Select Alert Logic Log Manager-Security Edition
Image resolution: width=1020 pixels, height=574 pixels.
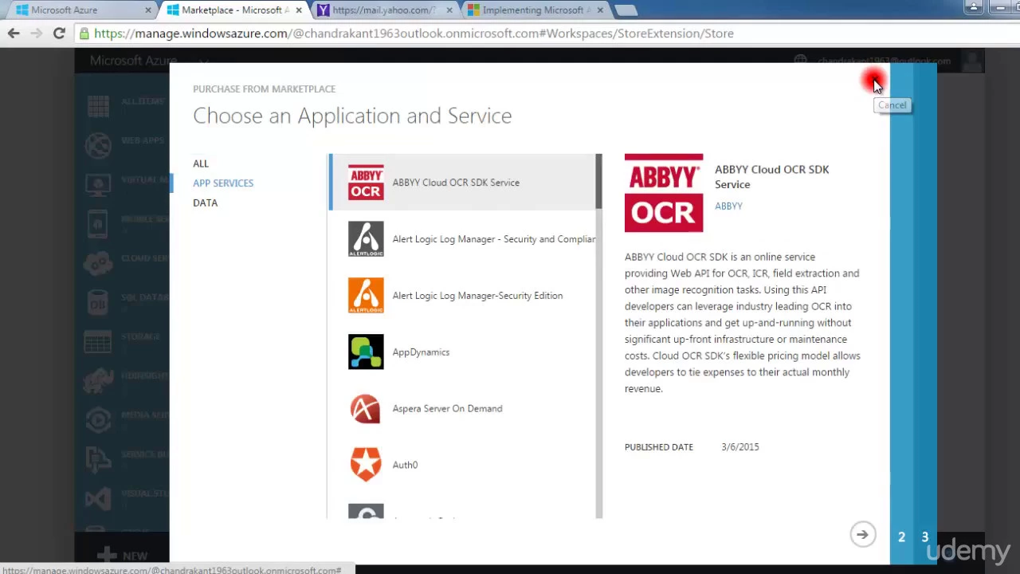477,296
